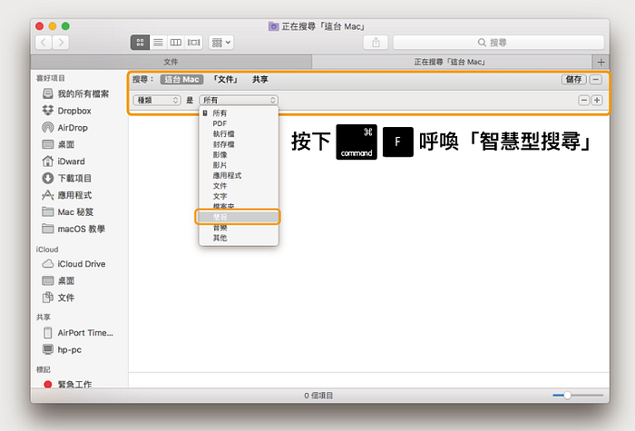Image resolution: width=635 pixels, height=431 pixels.
Task: Click the 喜好項目 sidebar header
Action: (51, 78)
